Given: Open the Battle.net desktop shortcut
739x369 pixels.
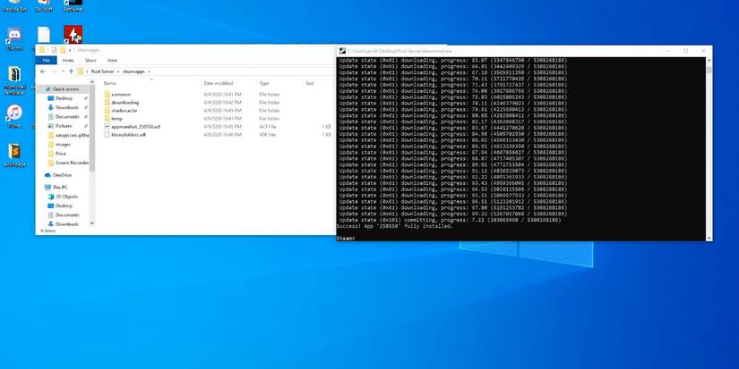Looking at the screenshot, I should 73,5.
